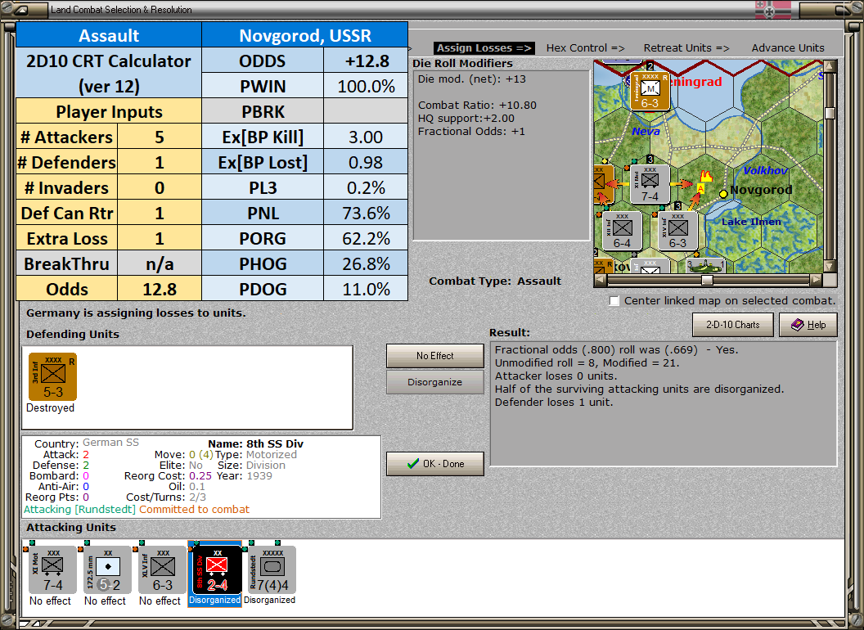The height and width of the screenshot is (630, 864).
Task: Click the purple book icon on the Help button
Action: click(798, 325)
